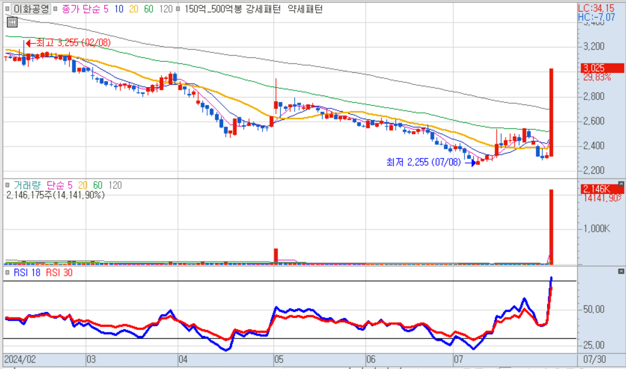Screen dimensions: 626x369
Task: Click the 06 month label on time axis
Action: point(371,359)
